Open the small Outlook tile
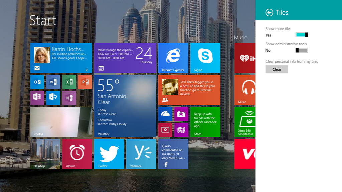 tap(37, 82)
